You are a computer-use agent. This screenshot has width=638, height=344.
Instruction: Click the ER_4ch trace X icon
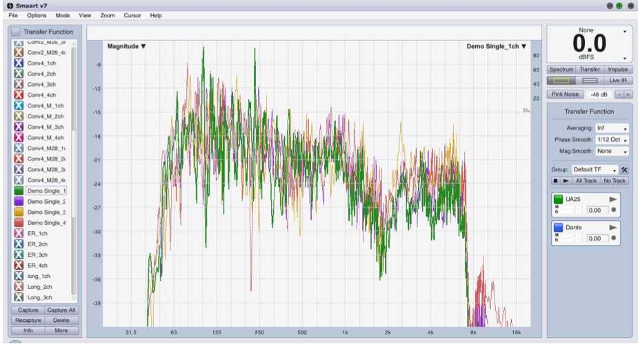tap(19, 265)
